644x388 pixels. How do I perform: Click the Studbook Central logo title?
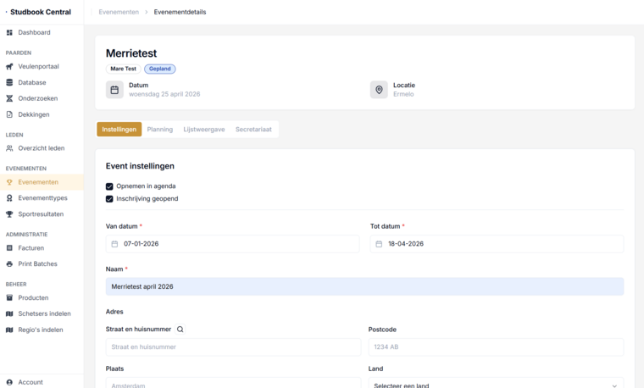pos(41,12)
